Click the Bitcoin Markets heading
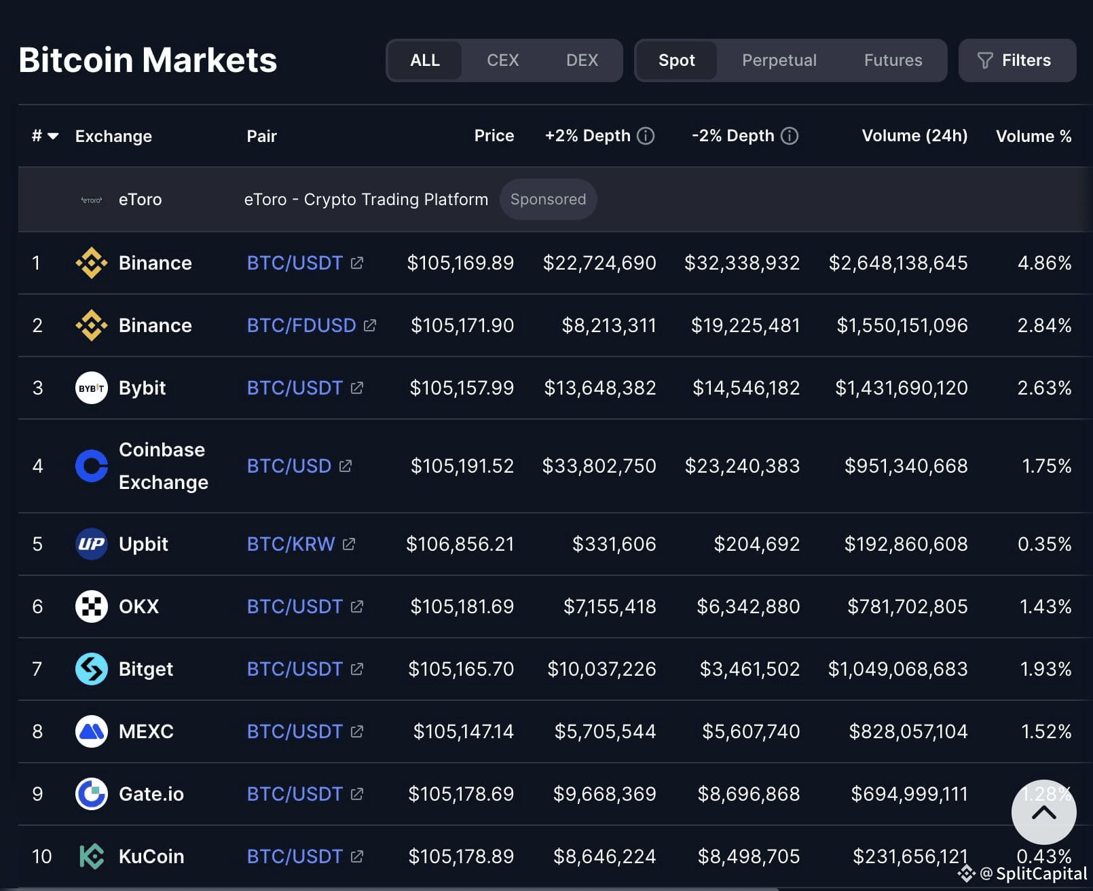 148,60
